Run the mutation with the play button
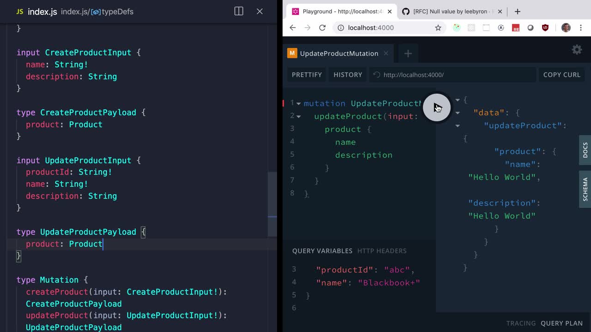The height and width of the screenshot is (332, 591). pyautogui.click(x=436, y=107)
